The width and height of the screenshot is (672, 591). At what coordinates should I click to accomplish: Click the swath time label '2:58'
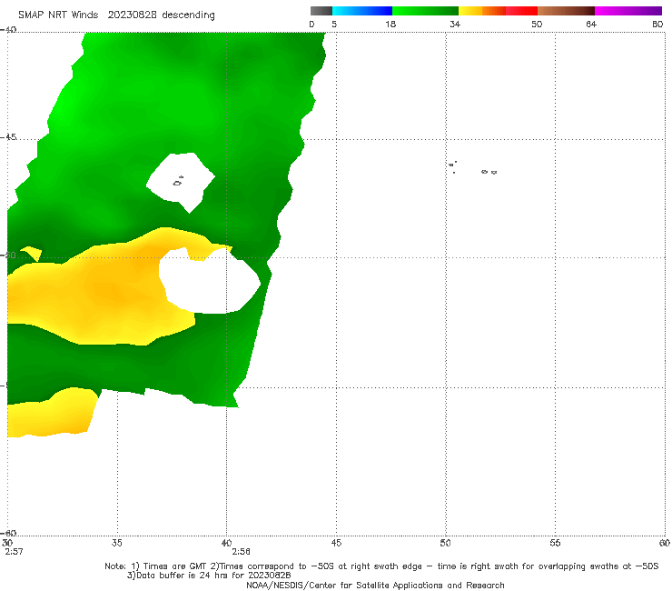point(241,552)
